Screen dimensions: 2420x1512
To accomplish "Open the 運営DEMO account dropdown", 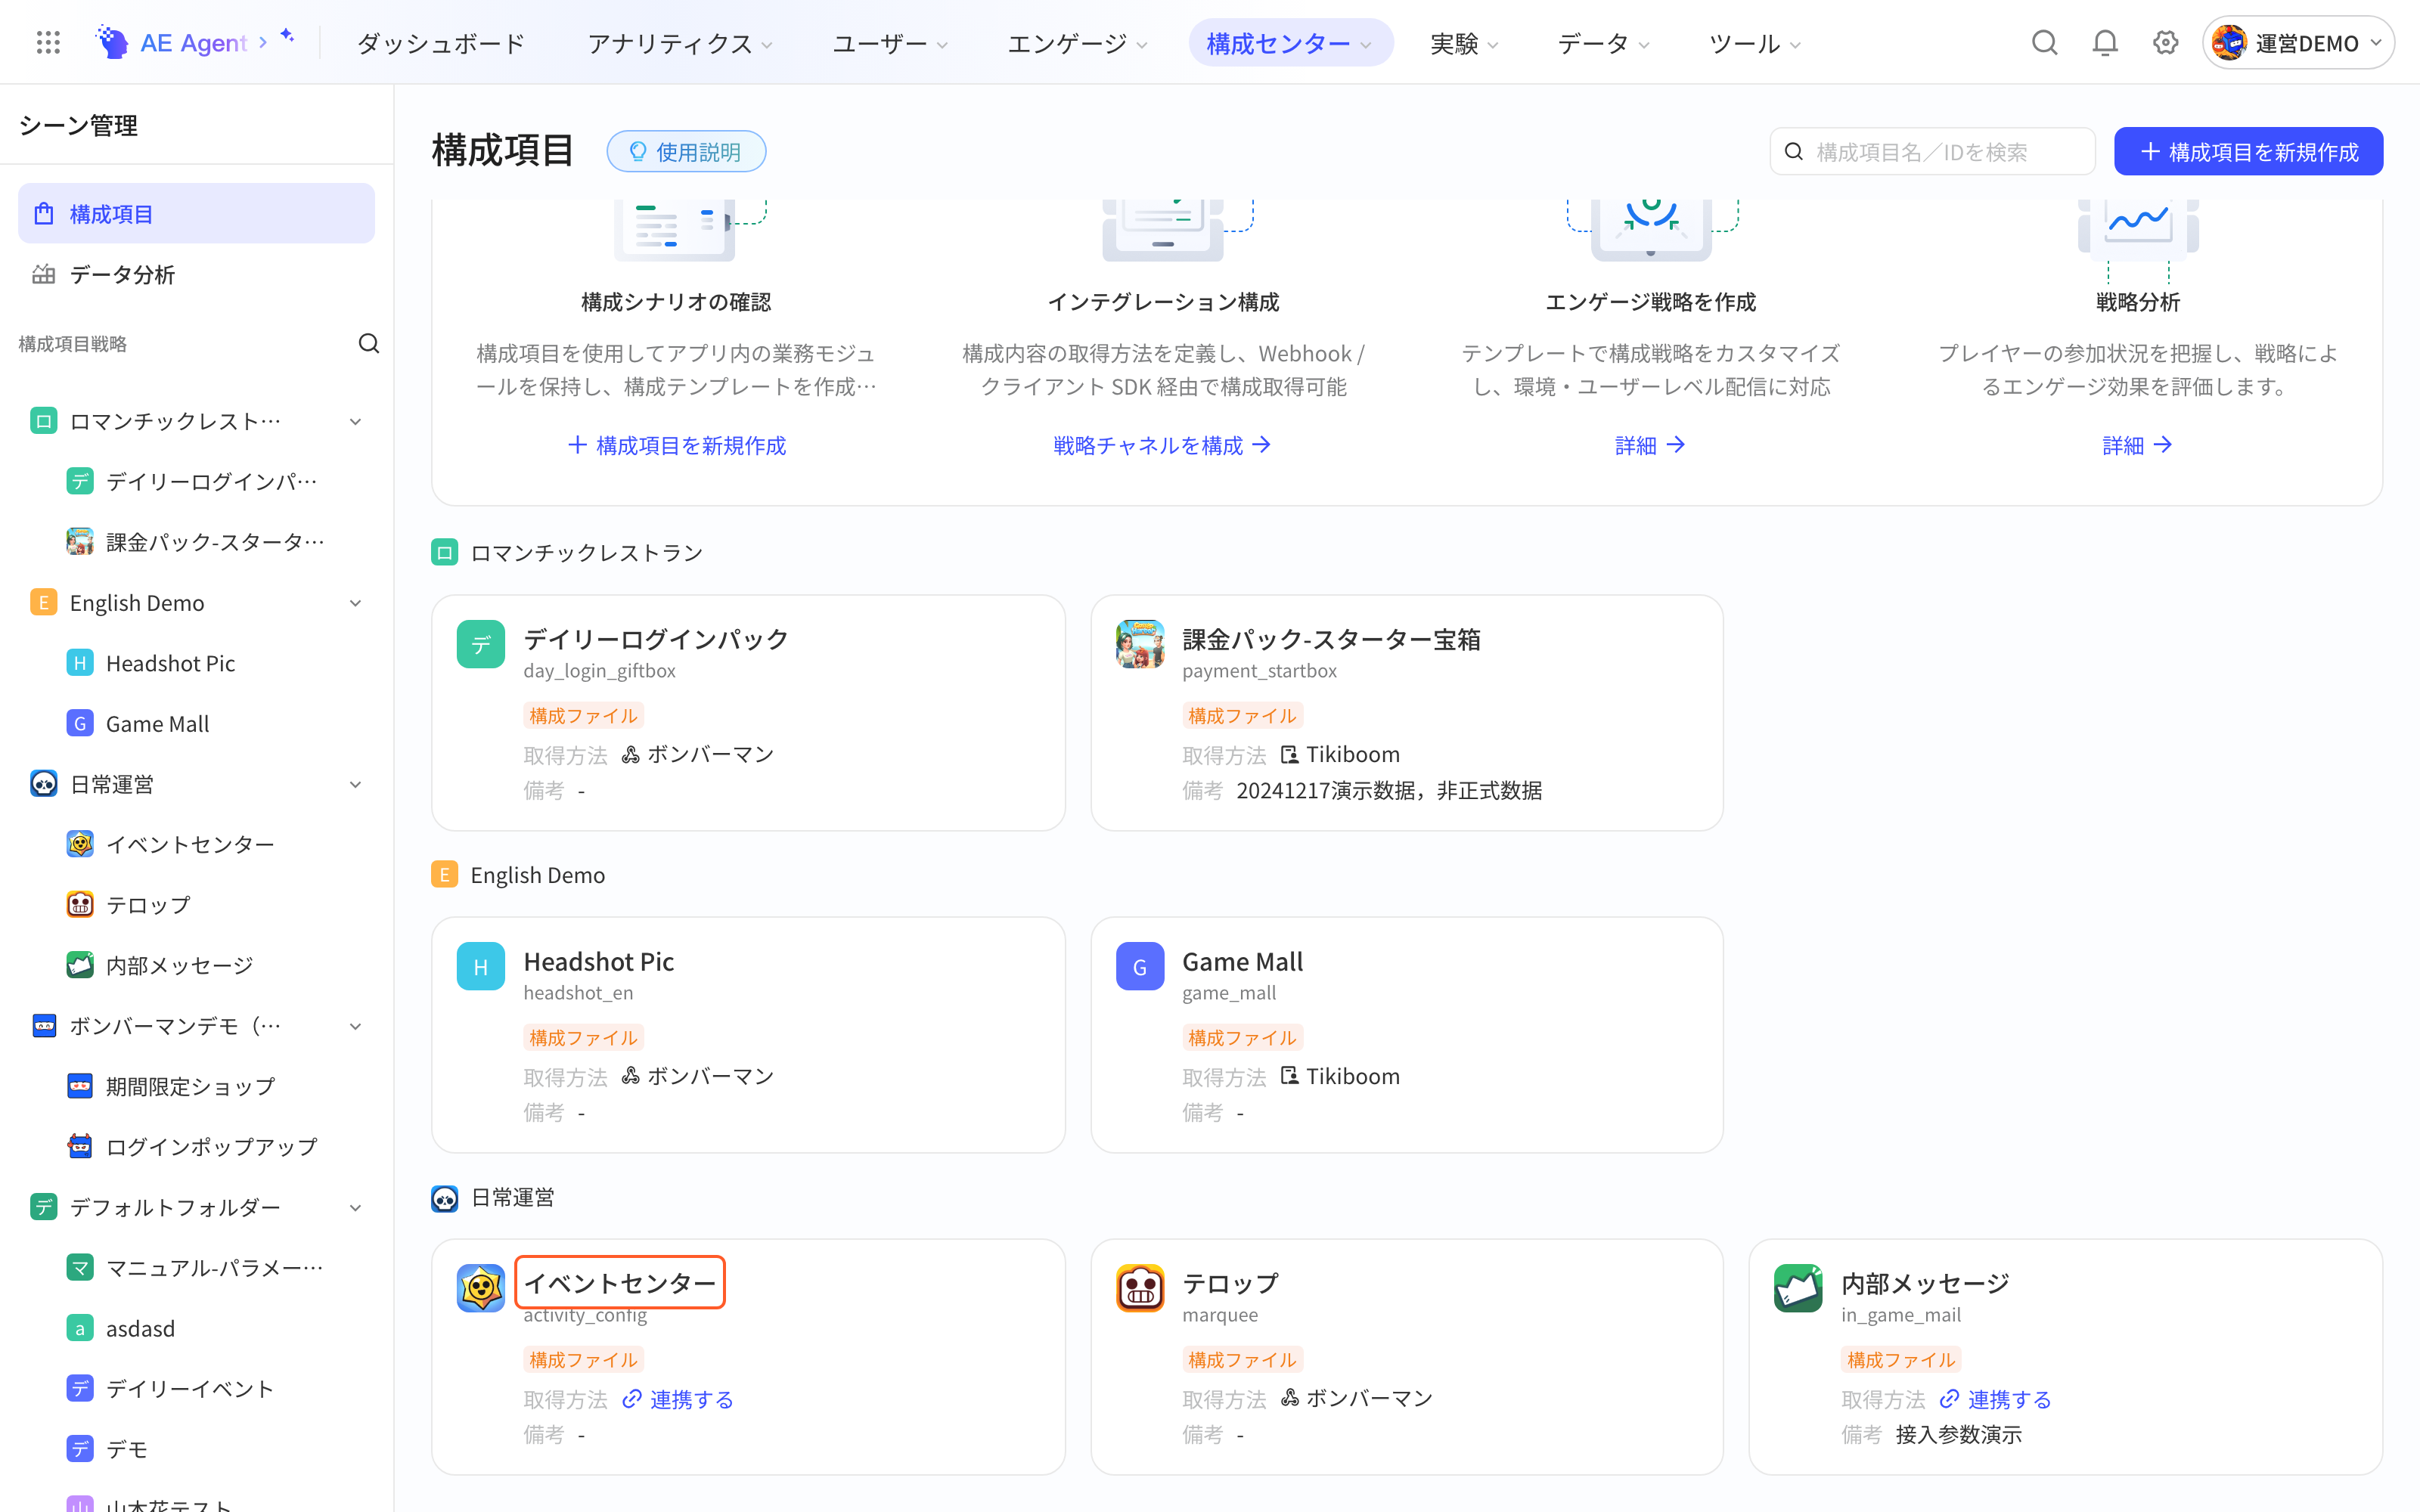I will coord(2297,43).
